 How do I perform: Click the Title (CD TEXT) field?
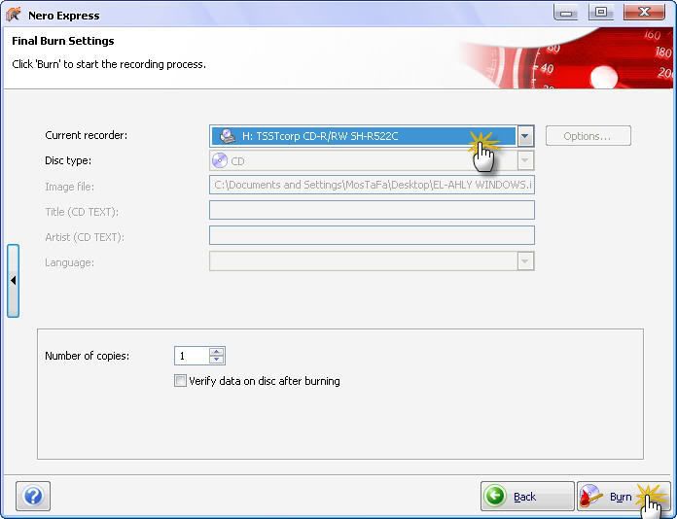click(372, 210)
